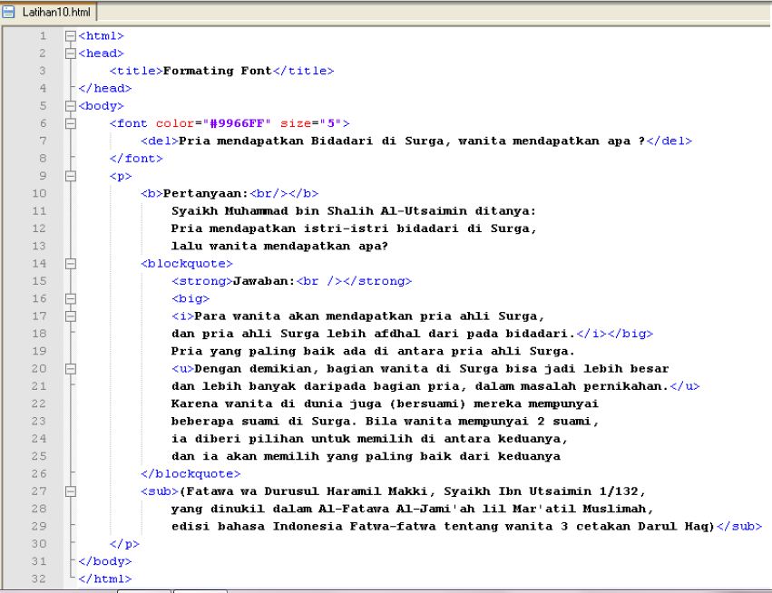Click line number 19 in the margin
772x593 pixels.
pos(39,351)
